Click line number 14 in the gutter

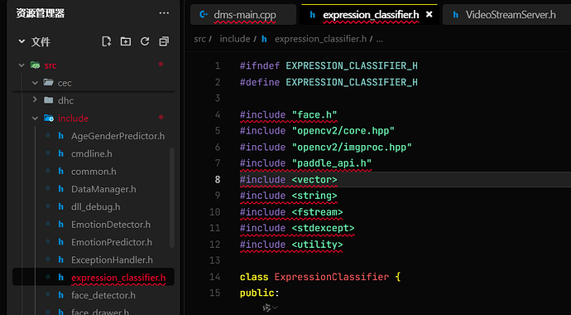[x=215, y=277]
